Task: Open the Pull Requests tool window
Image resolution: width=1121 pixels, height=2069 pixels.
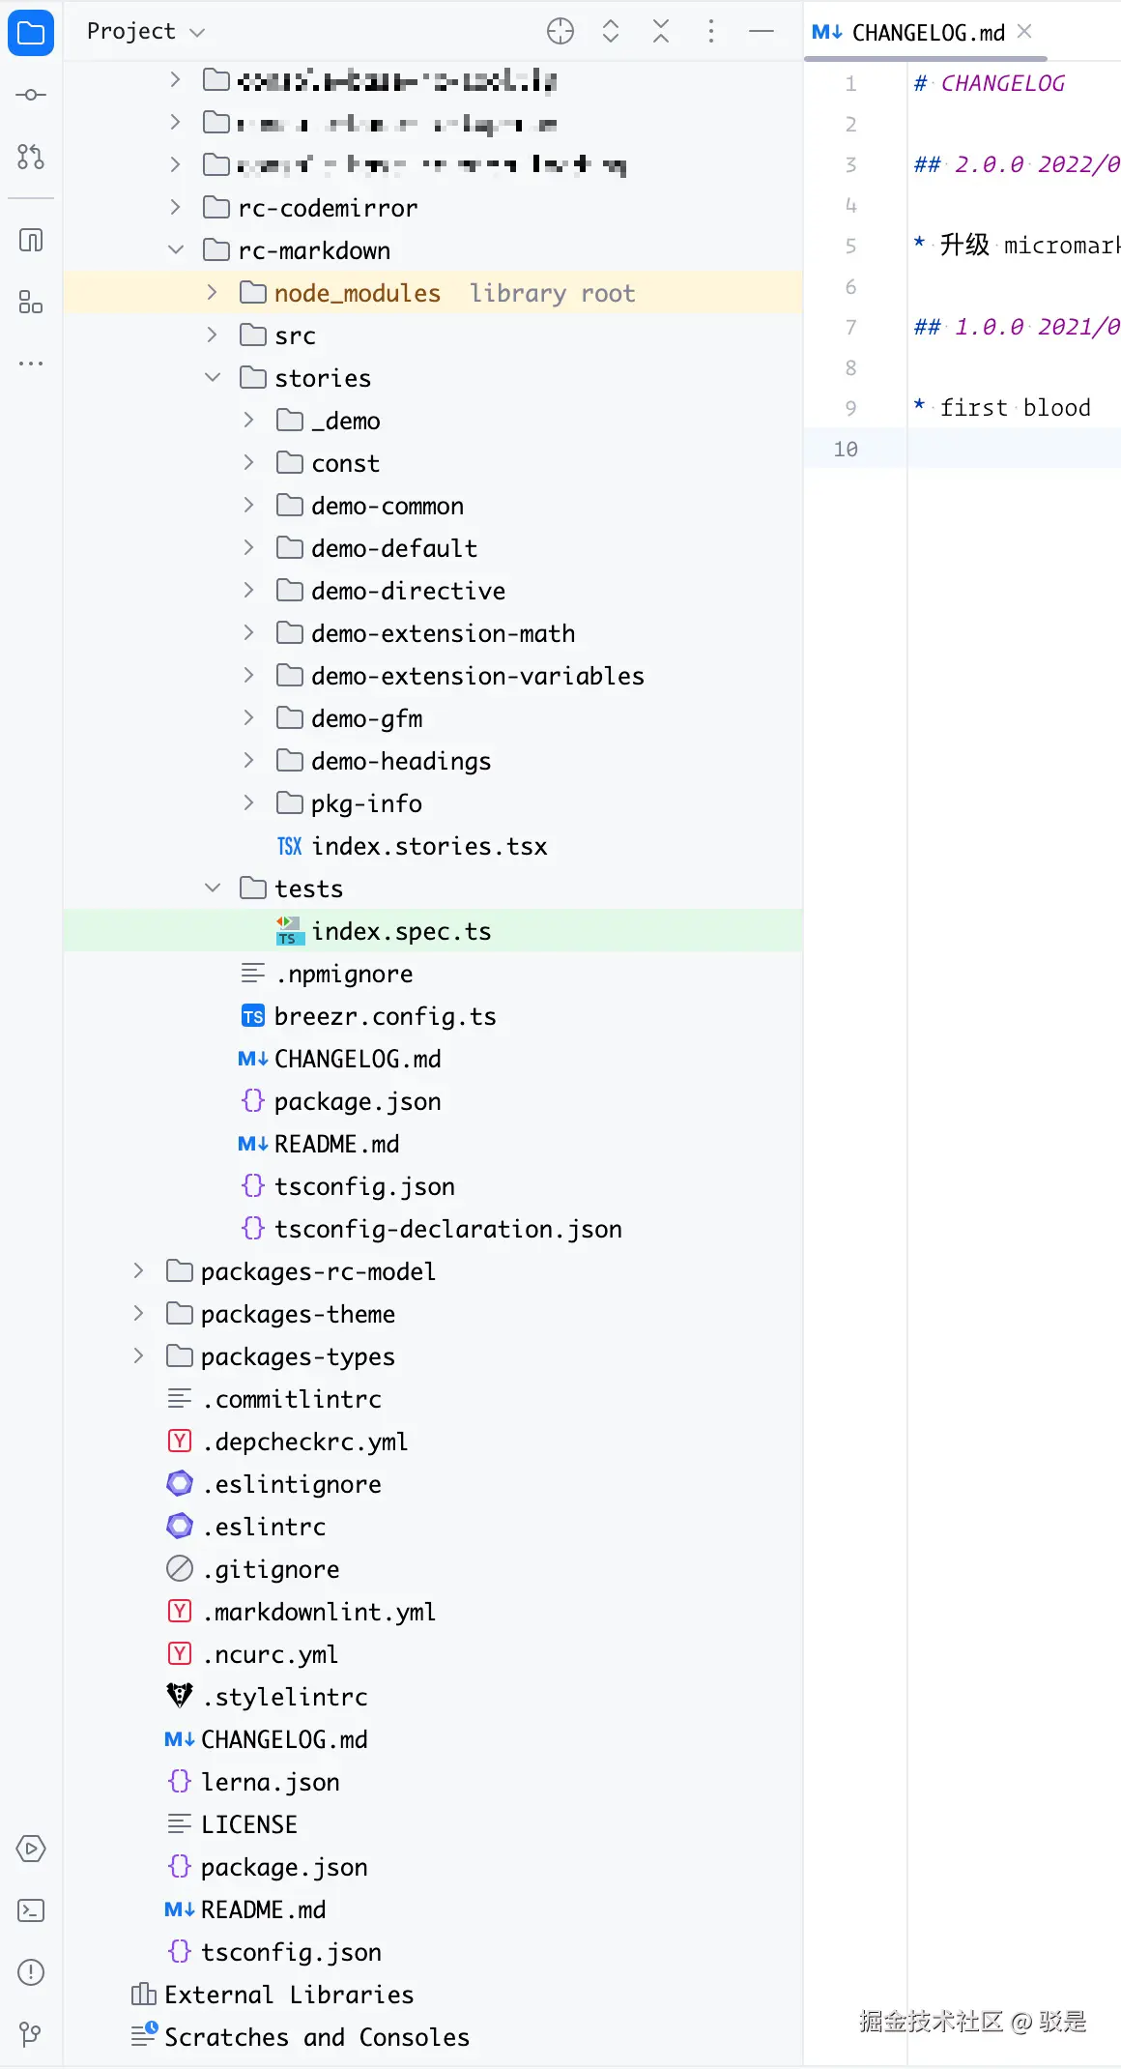Action: pyautogui.click(x=31, y=157)
